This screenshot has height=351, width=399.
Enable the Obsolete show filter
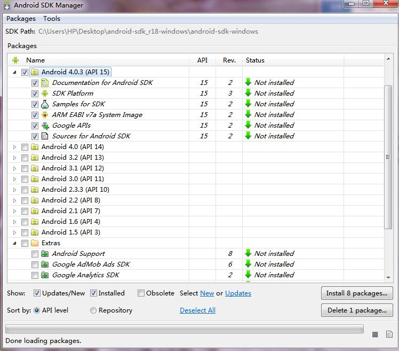point(141,293)
